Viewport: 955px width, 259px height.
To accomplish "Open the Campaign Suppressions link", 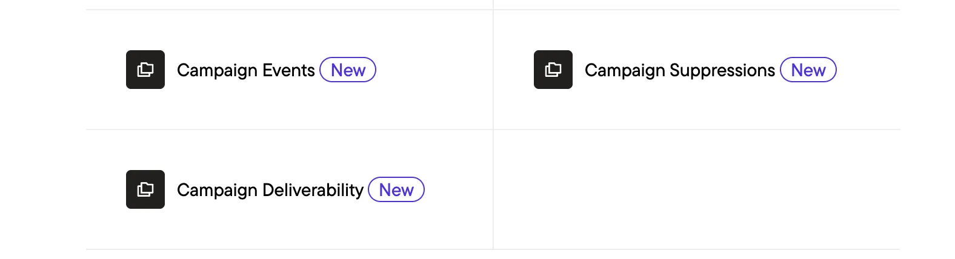I will (680, 70).
